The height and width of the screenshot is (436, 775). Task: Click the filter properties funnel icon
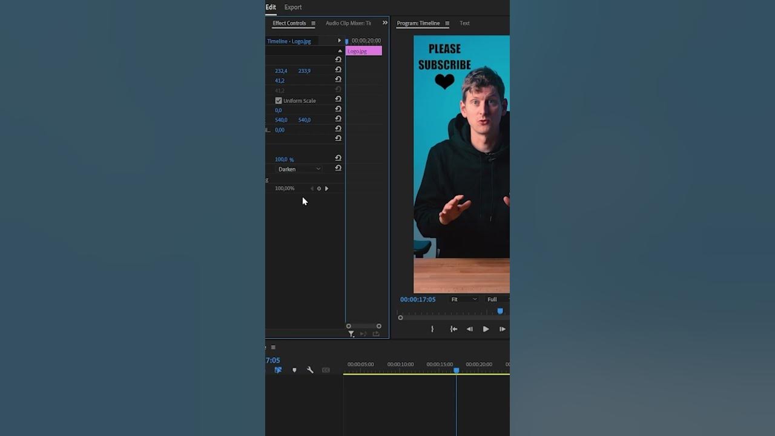point(351,334)
